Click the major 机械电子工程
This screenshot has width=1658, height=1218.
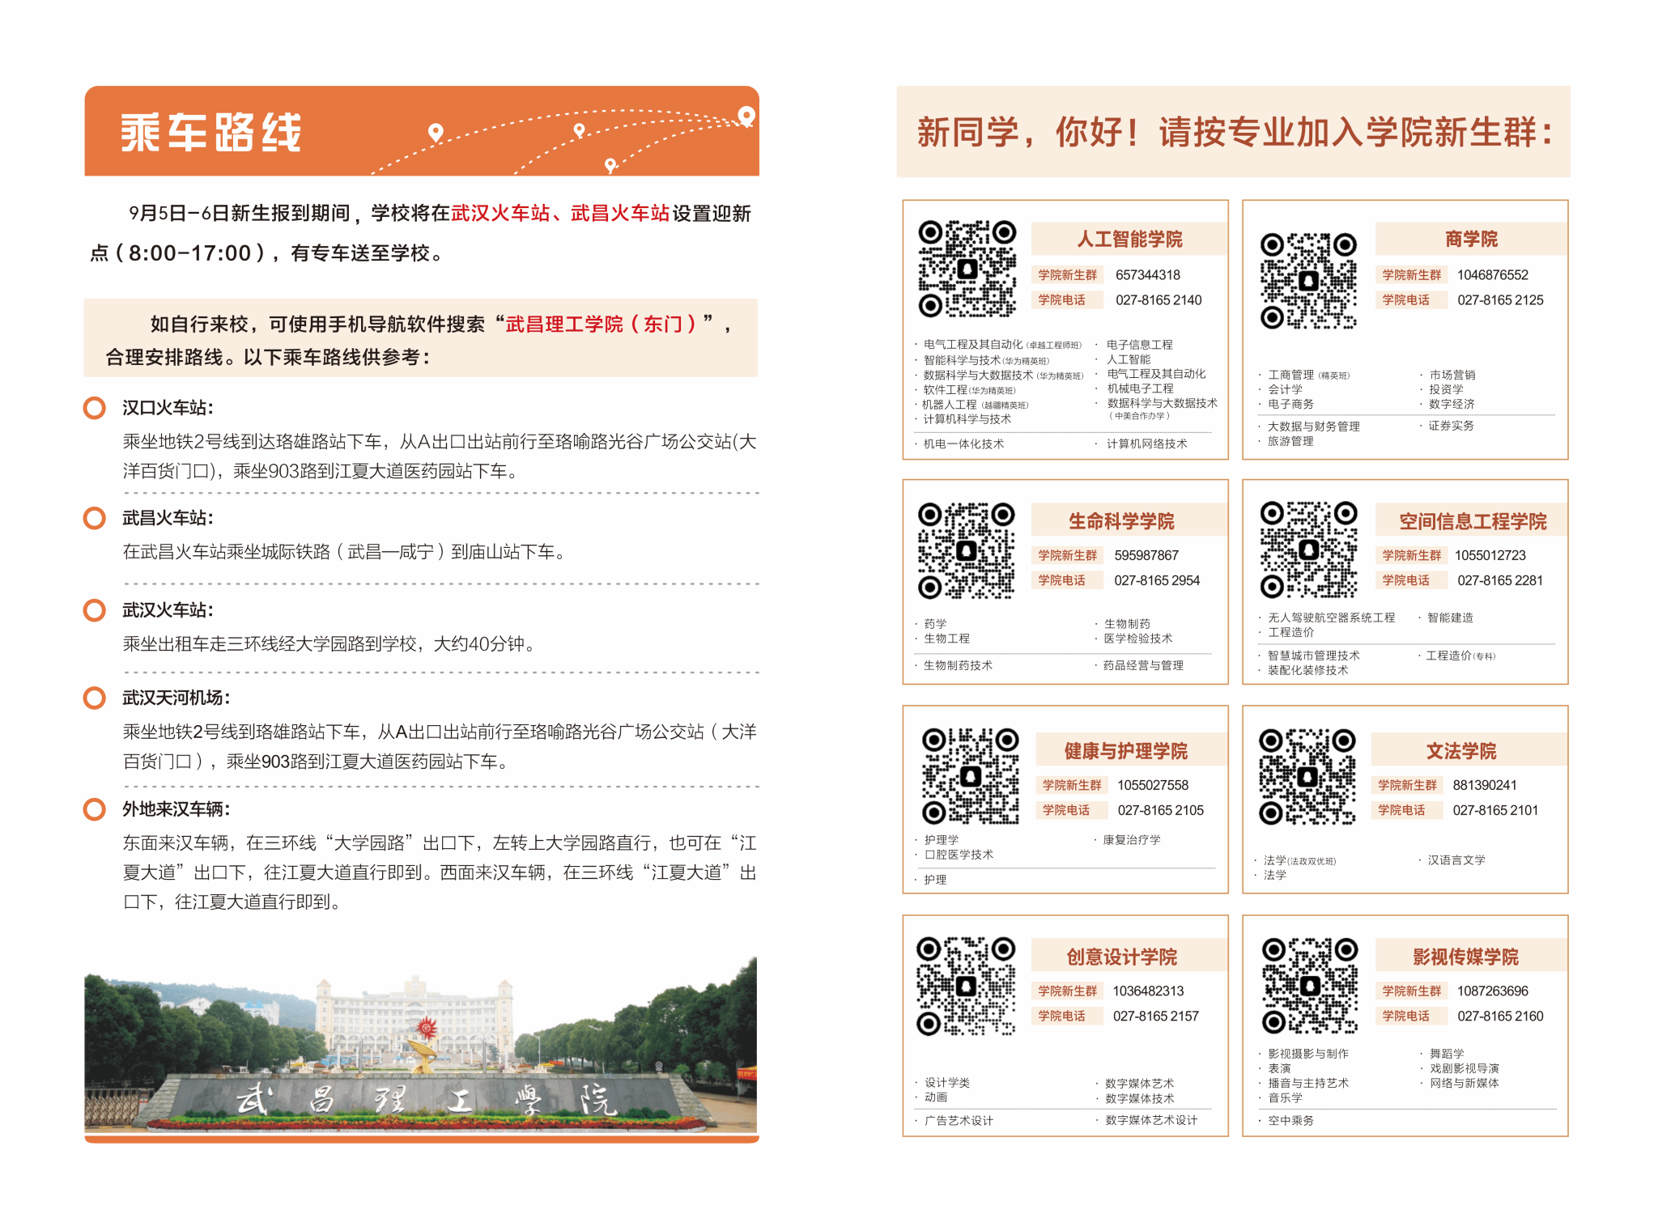[x=1140, y=388]
